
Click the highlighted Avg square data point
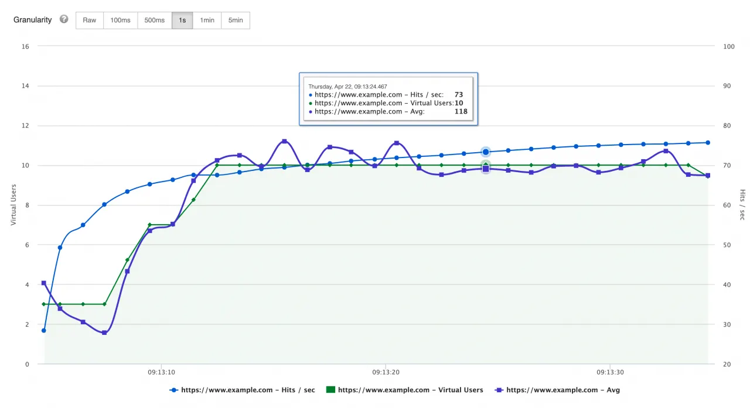pos(486,169)
